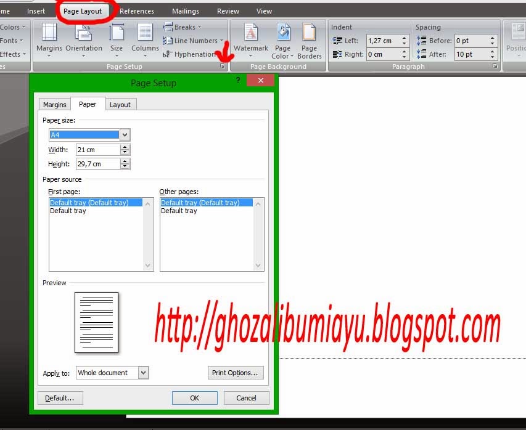Image resolution: width=526 pixels, height=430 pixels.
Task: Click the Page Setup dialog launcher
Action: coord(223,67)
